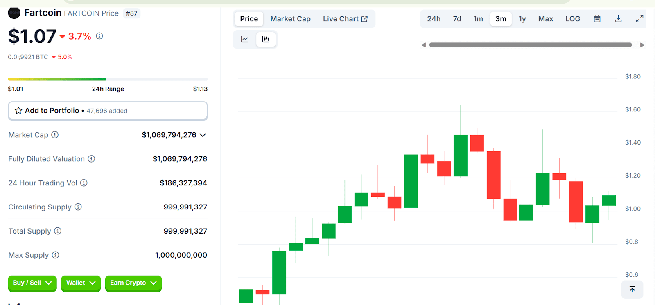Click the Total Supply label
The height and width of the screenshot is (305, 655).
coord(29,231)
